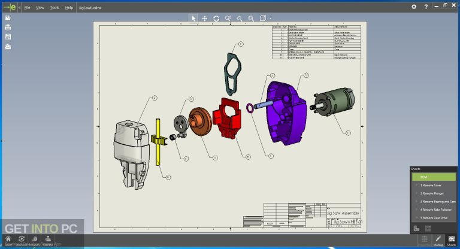Click the Print icon in left sidebar
The height and width of the screenshot is (249, 460).
[x=8, y=28]
